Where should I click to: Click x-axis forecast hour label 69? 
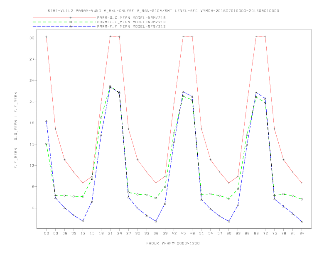point(256,233)
